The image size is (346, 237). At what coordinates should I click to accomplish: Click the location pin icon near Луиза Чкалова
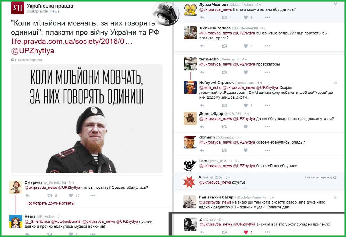(x=335, y=4)
